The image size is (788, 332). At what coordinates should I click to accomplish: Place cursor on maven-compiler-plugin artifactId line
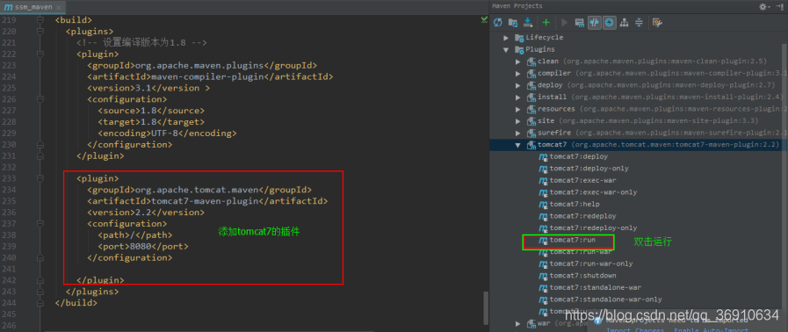210,76
